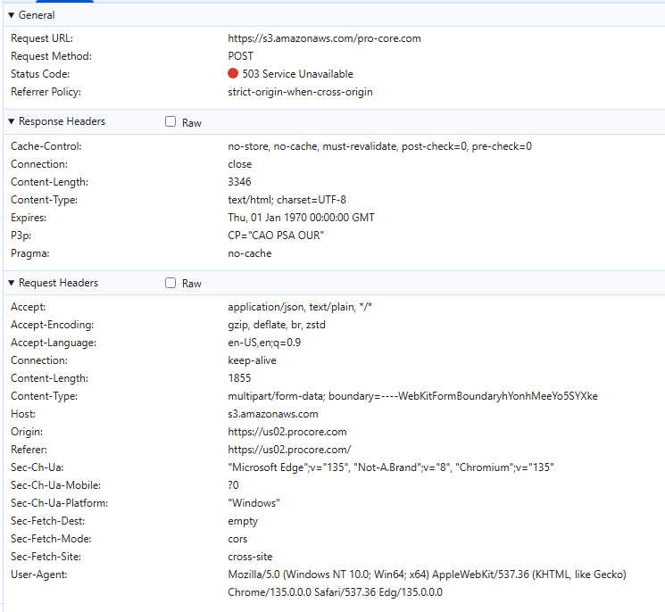This screenshot has height=612, width=665.
Task: Click the Cache-Control header name
Action: point(46,146)
